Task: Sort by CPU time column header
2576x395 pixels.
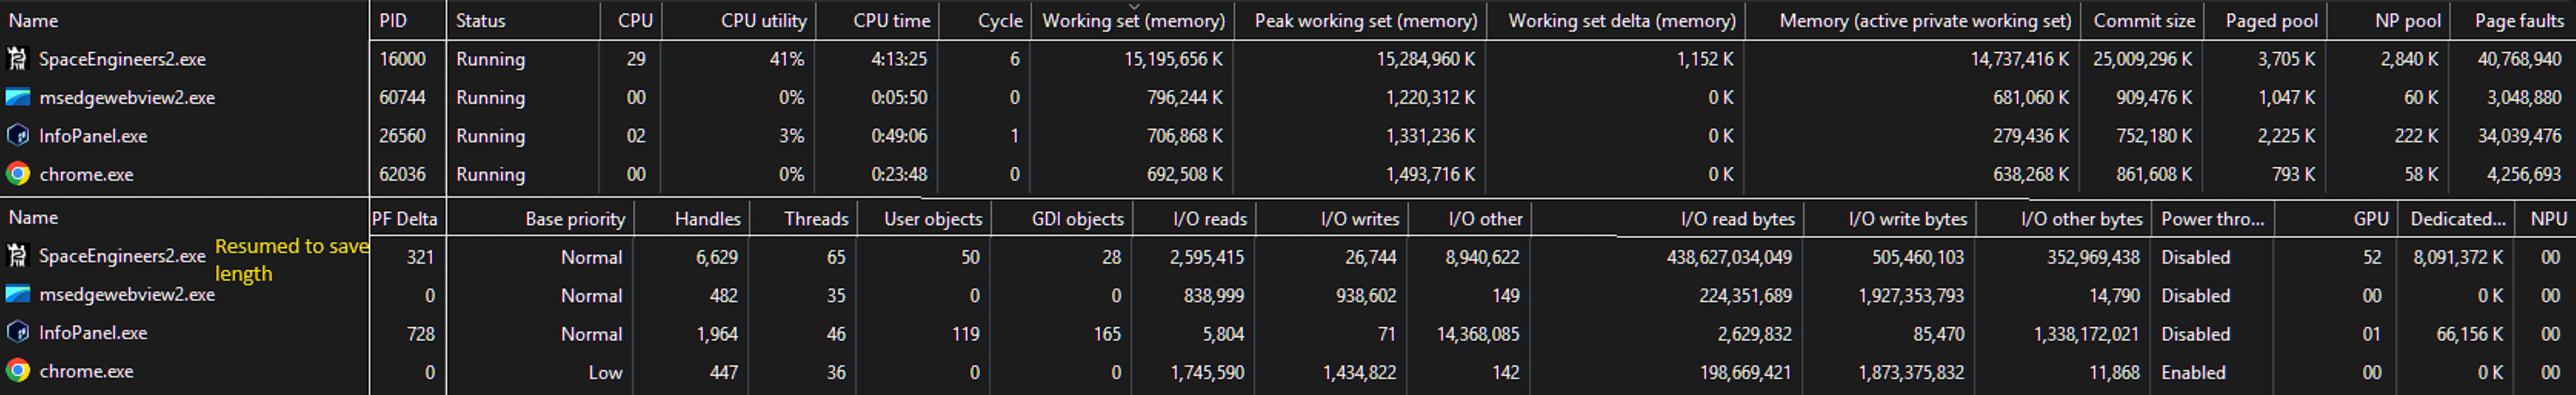Action: tap(891, 21)
